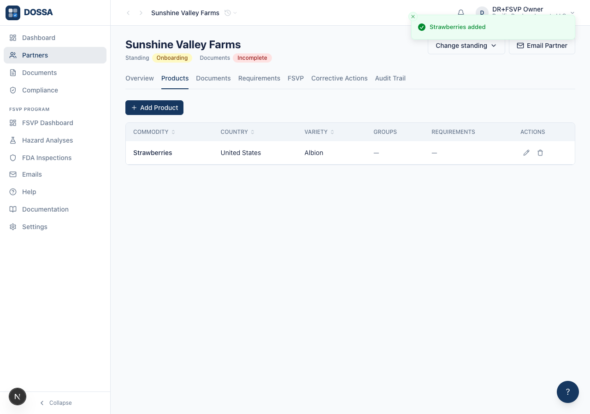The image size is (590, 414).
Task: Switch to the Audit Trail tab
Action: pos(390,78)
